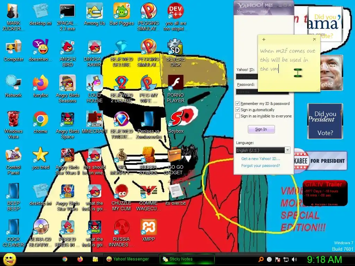Open the smiley Start button
355x266 pixels.
point(9,259)
